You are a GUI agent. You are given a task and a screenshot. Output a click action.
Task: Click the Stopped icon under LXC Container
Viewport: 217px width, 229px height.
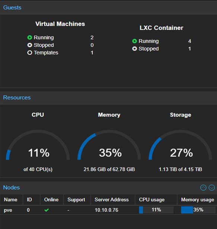pos(134,49)
